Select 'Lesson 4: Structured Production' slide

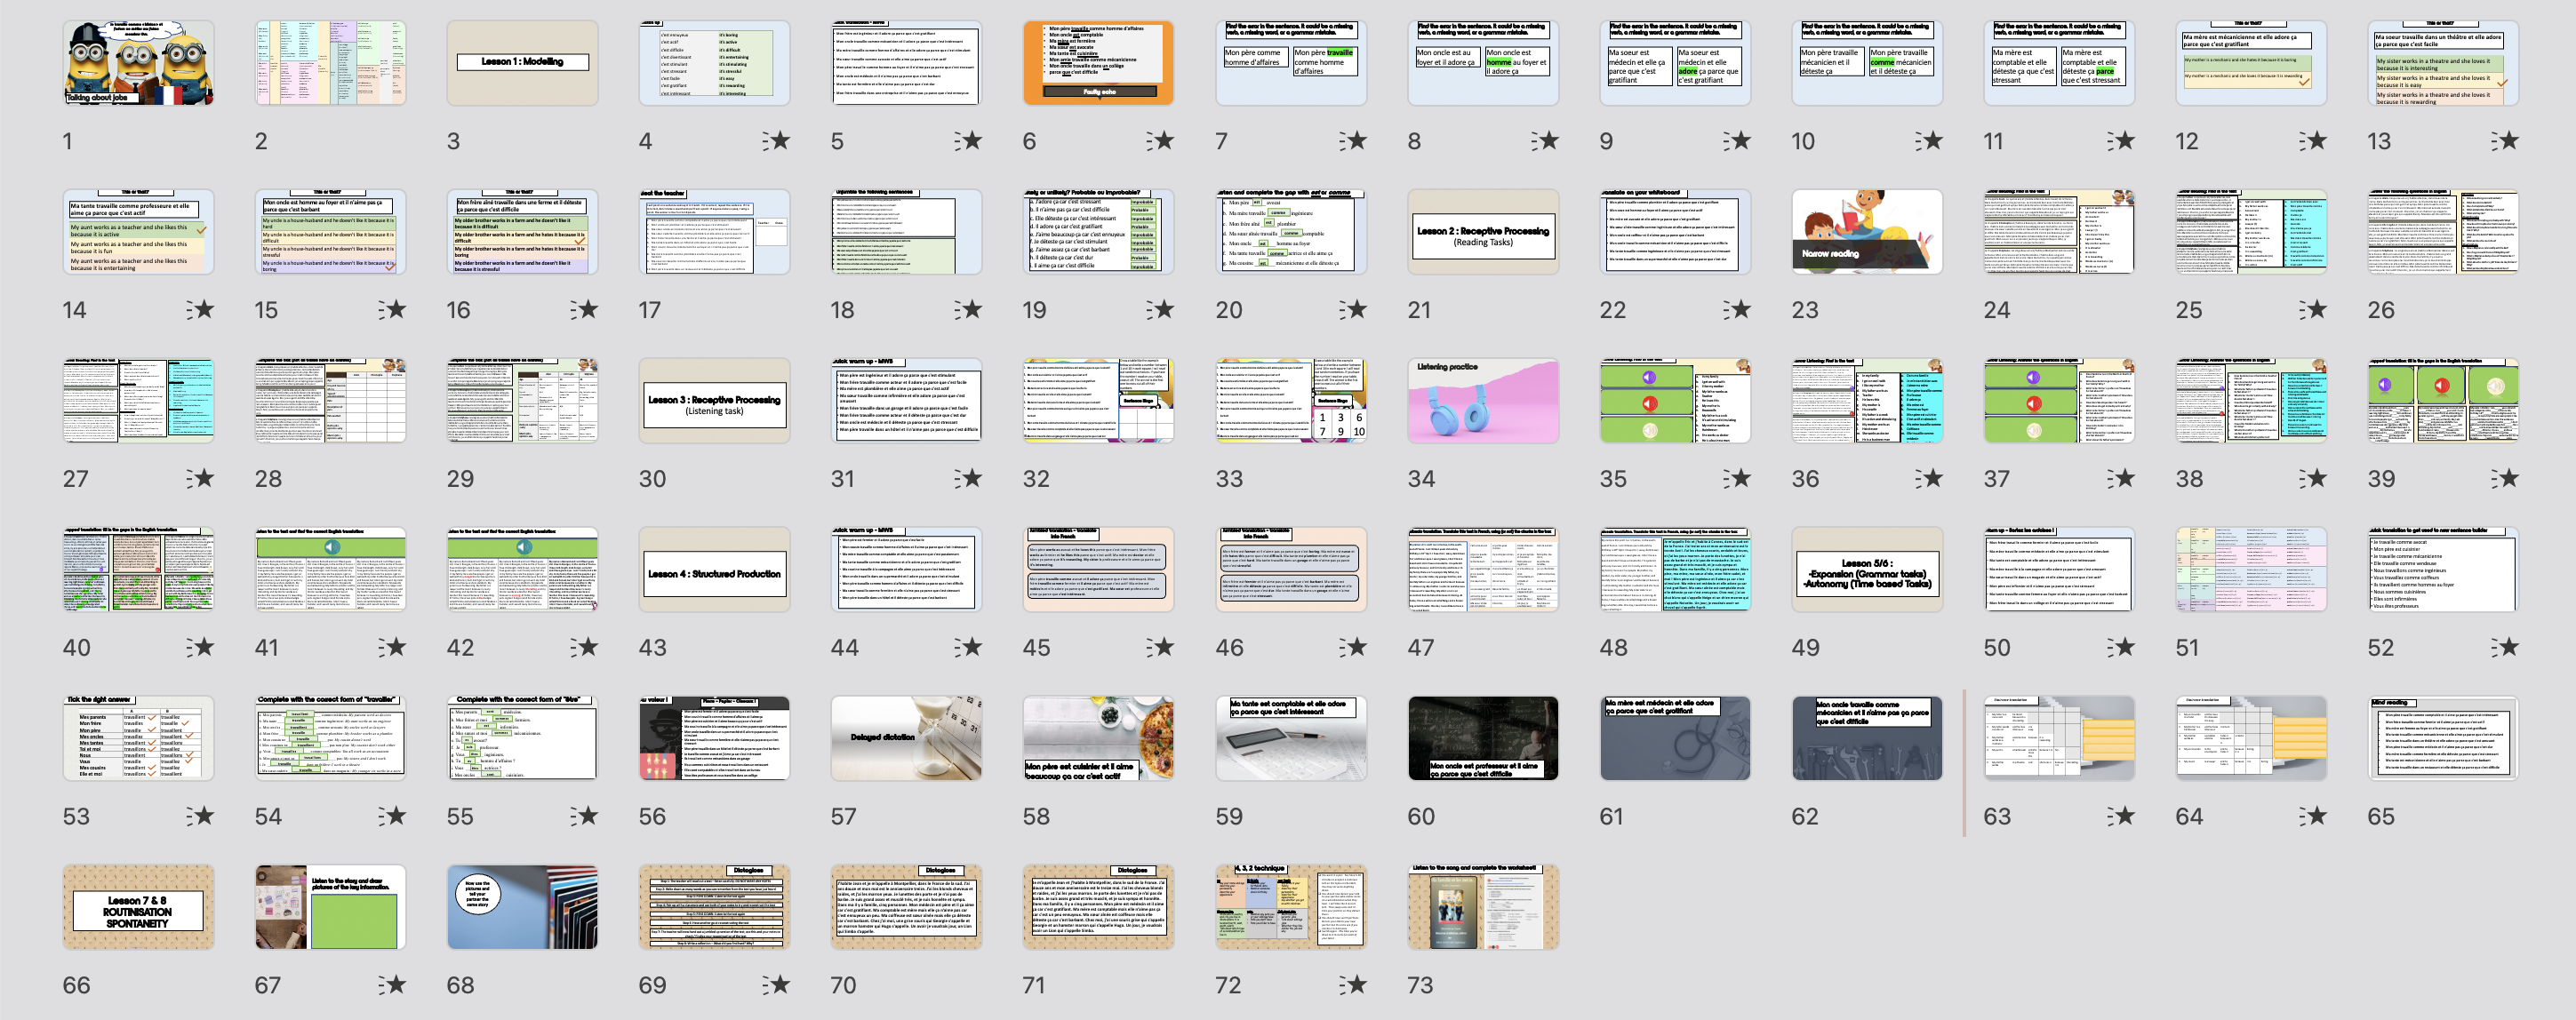click(x=714, y=570)
